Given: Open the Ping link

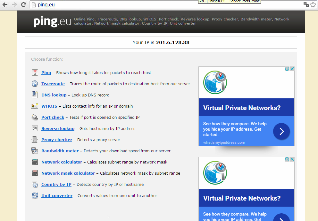Looking at the screenshot, I should point(46,72).
